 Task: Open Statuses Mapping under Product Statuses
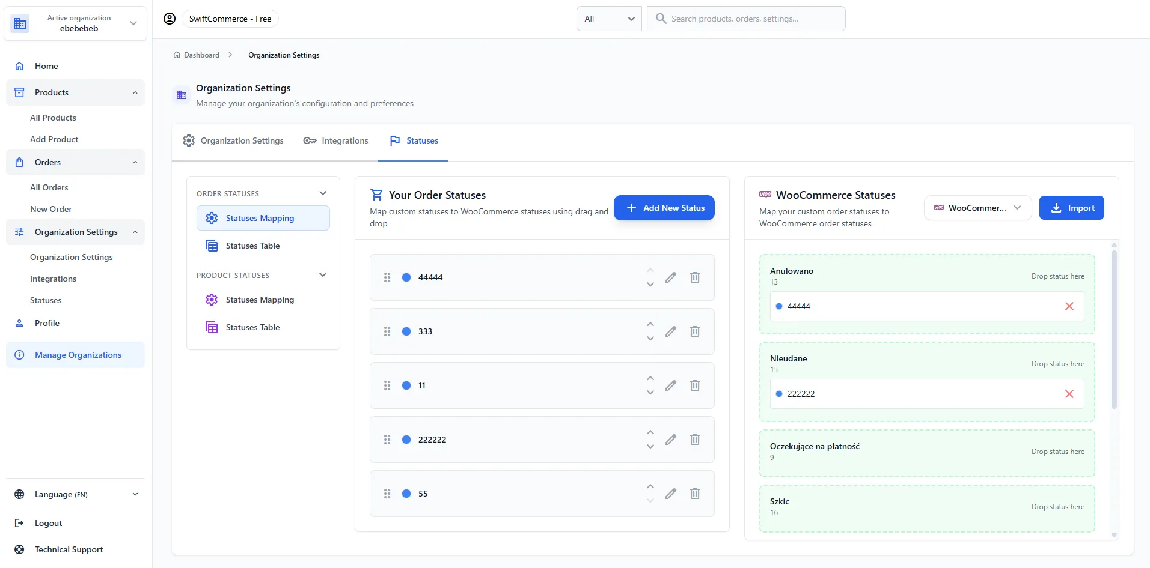tap(260, 299)
